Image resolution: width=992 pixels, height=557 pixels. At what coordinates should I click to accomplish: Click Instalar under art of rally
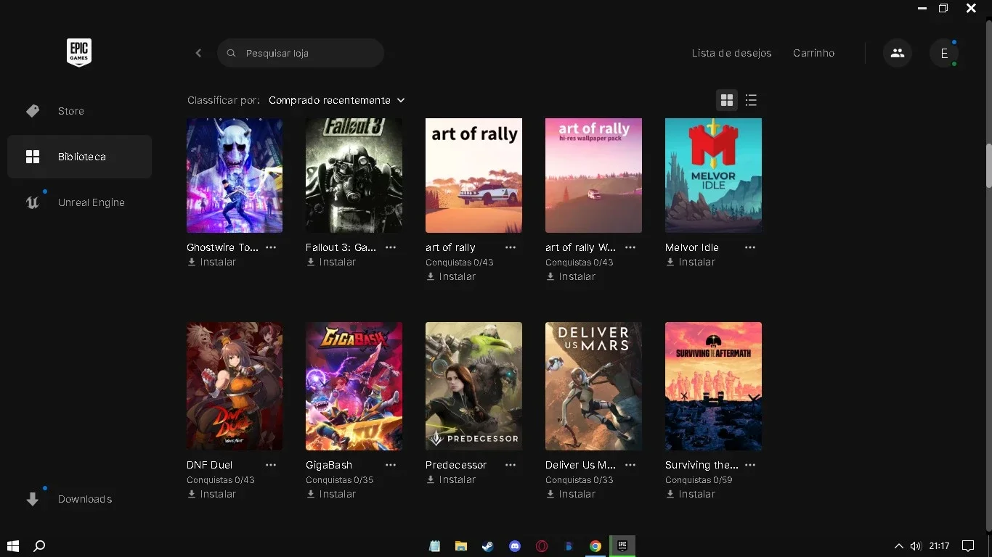[x=451, y=276]
